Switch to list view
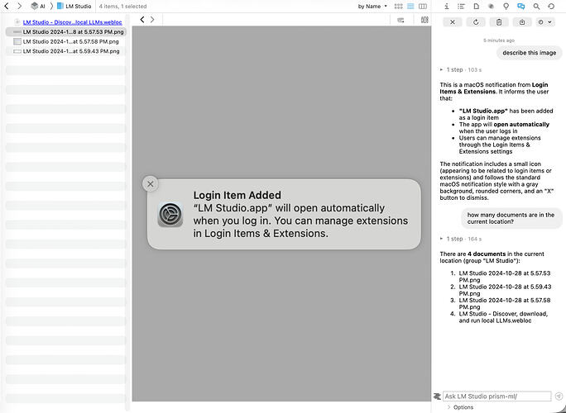The width and height of the screenshot is (566, 413). click(x=410, y=6)
